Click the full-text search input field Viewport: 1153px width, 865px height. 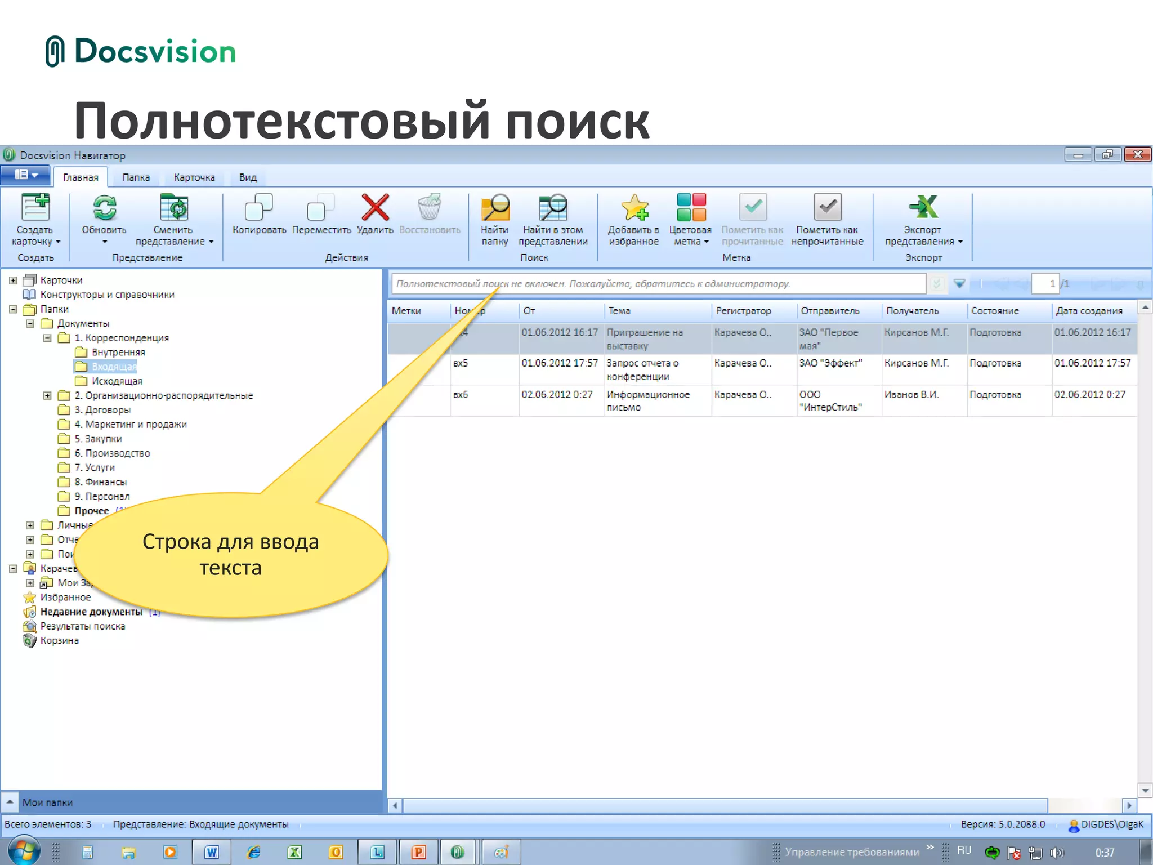click(659, 284)
